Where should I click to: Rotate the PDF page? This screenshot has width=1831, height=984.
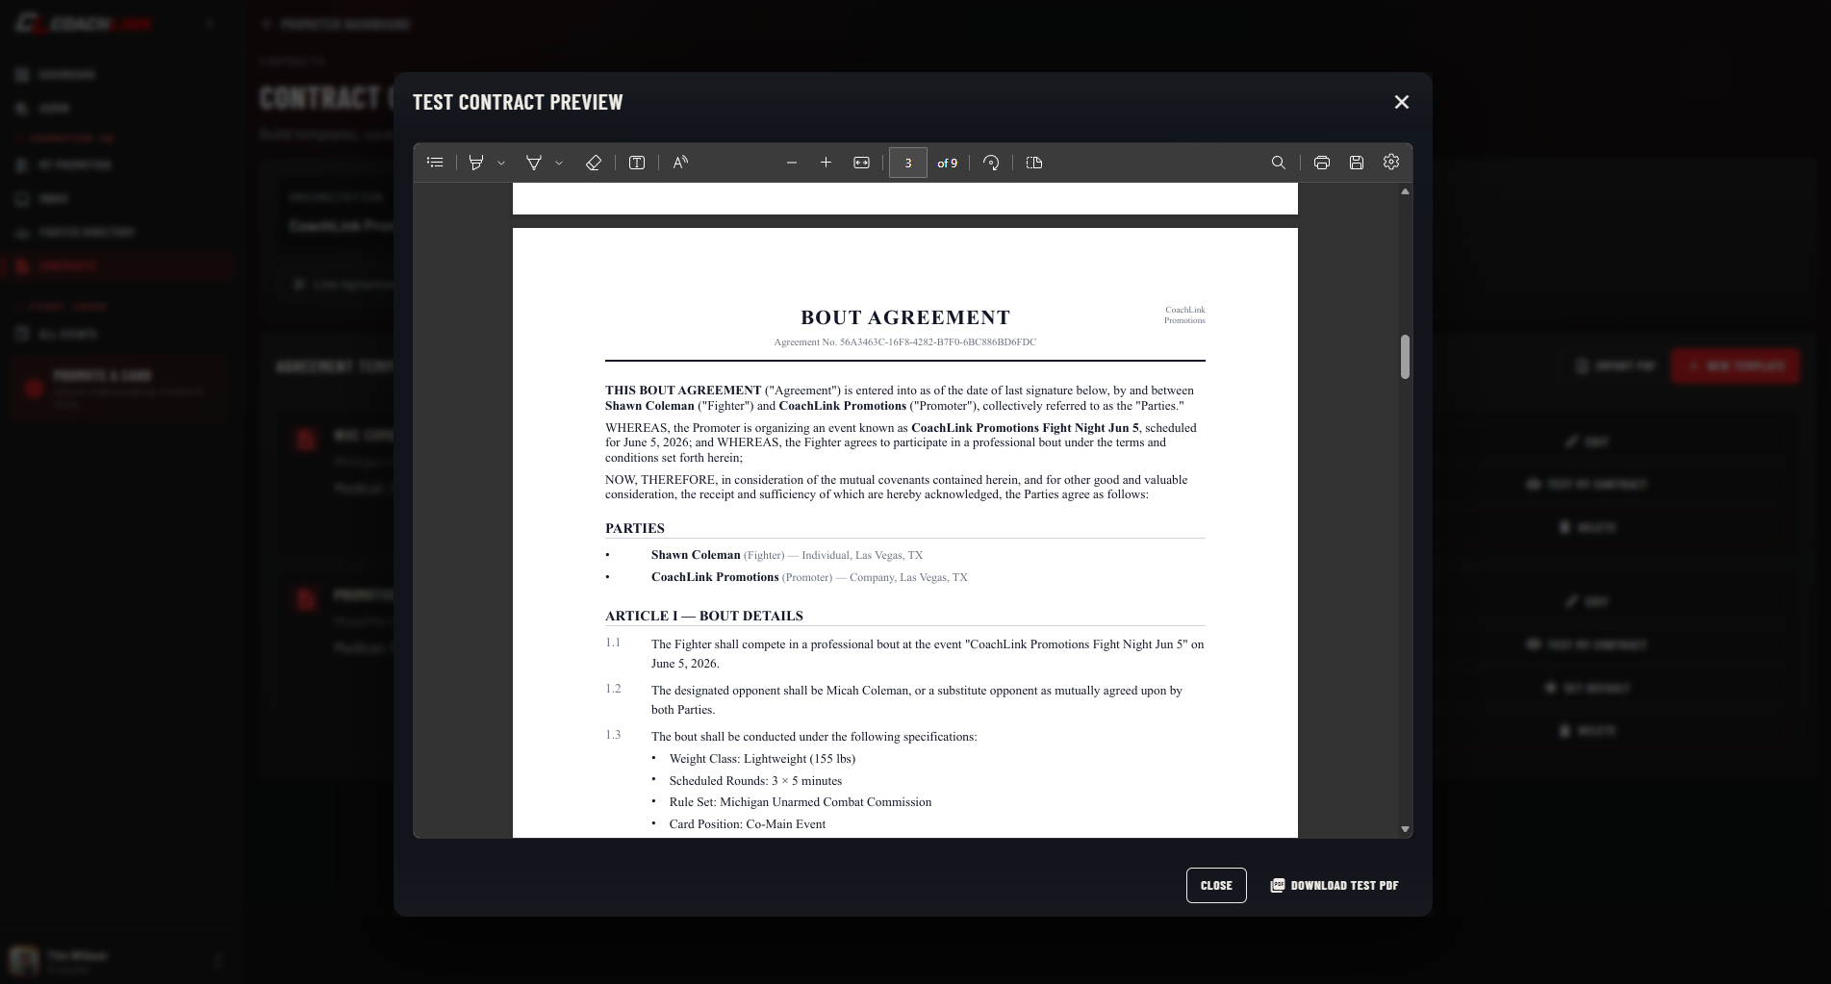click(991, 163)
